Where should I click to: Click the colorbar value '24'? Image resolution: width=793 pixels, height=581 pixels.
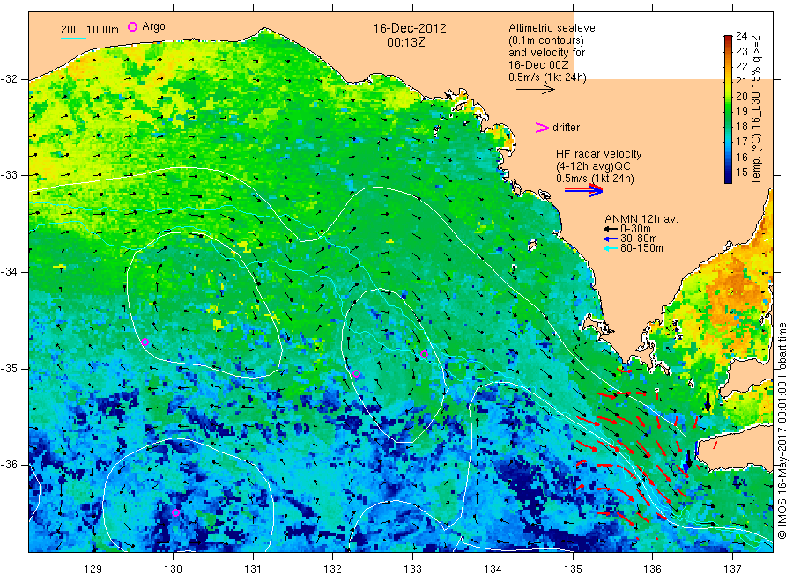tap(741, 36)
